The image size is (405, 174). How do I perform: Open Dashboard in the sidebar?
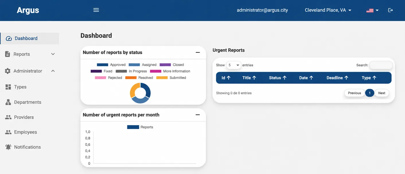pos(30,38)
